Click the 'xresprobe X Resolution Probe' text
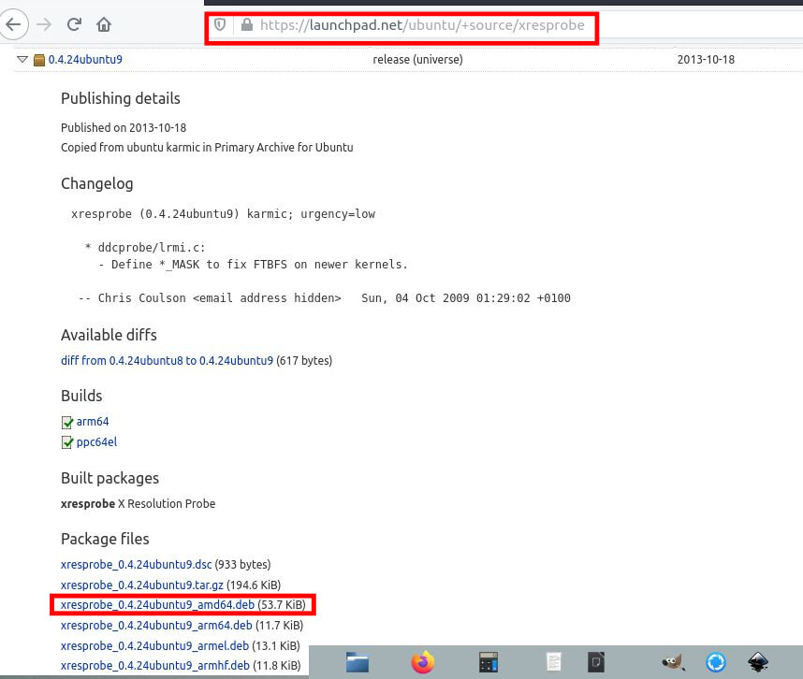The width and height of the screenshot is (803, 679). click(138, 503)
